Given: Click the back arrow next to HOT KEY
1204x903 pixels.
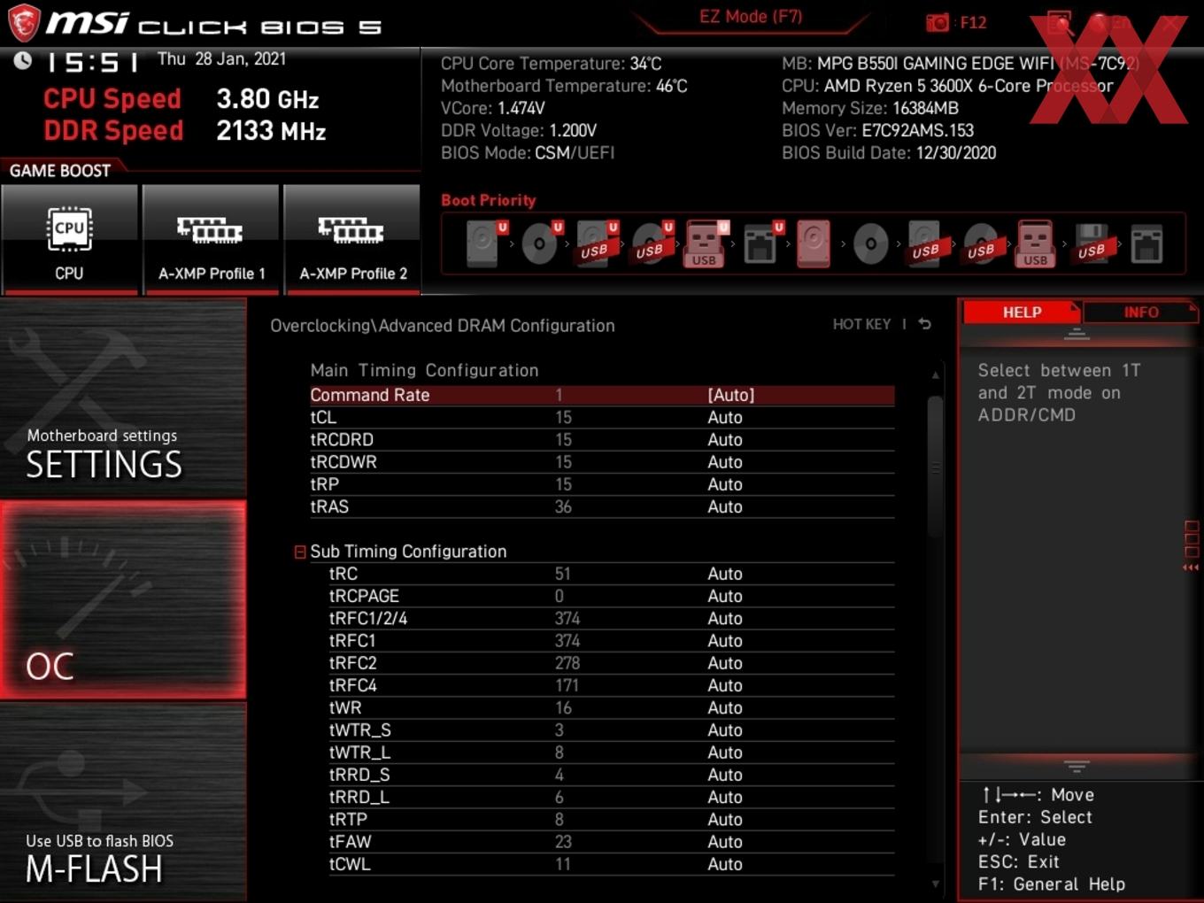Looking at the screenshot, I should point(924,324).
